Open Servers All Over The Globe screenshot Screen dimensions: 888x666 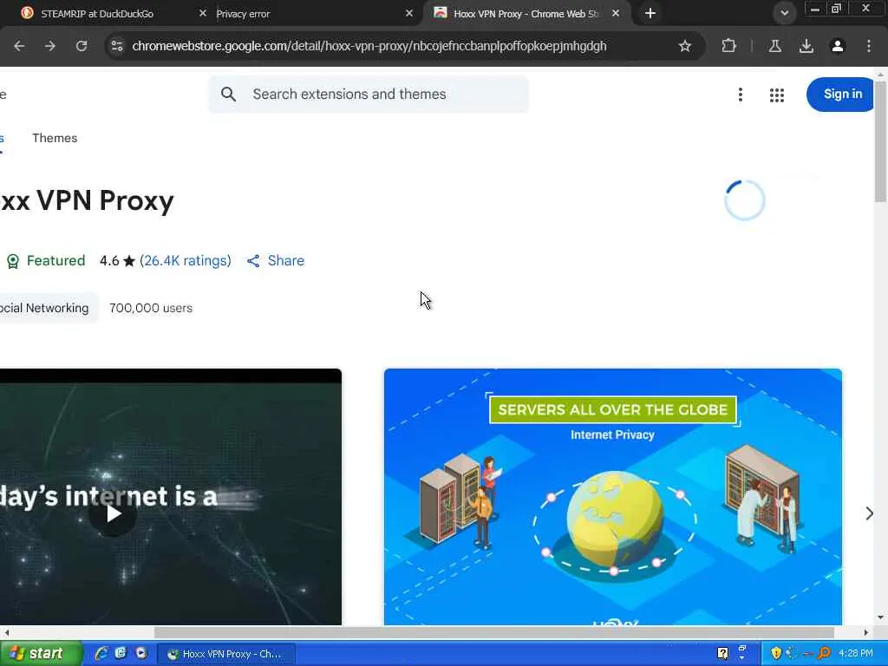tap(613, 497)
